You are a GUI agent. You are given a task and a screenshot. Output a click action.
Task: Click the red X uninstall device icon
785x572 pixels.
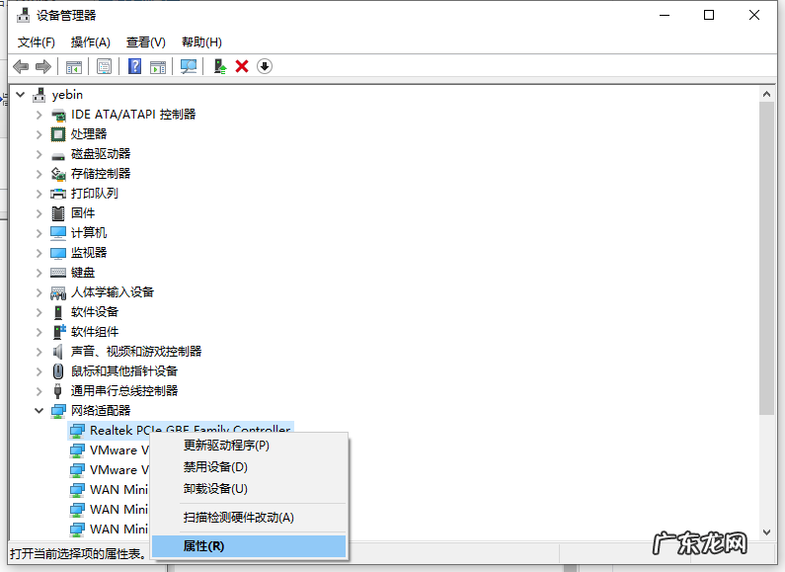click(x=242, y=66)
